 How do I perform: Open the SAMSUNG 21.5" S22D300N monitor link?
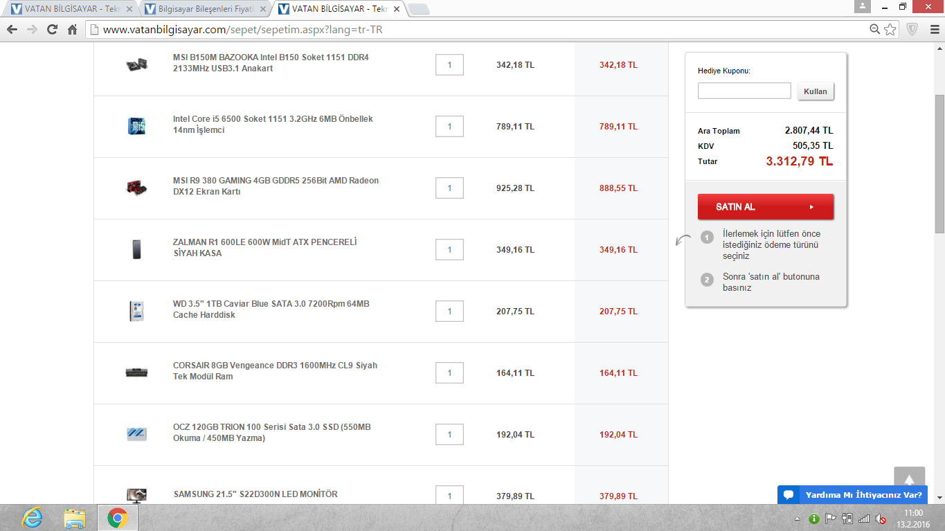(x=255, y=494)
